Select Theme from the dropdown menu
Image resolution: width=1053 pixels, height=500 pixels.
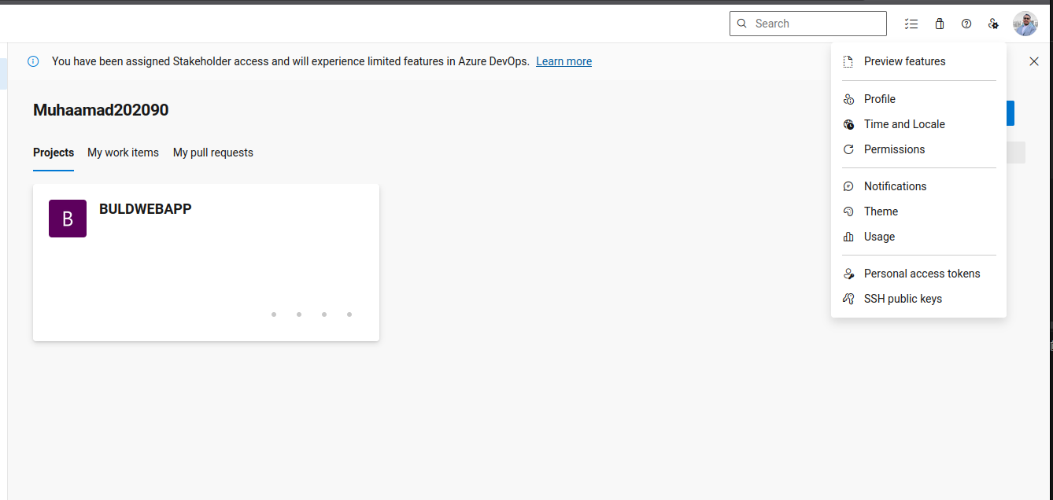coord(881,211)
